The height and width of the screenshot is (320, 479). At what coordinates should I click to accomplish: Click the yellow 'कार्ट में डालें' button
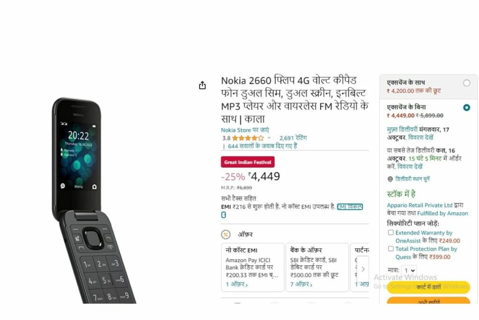point(428,287)
